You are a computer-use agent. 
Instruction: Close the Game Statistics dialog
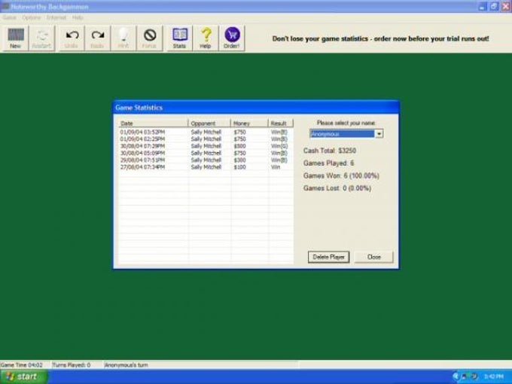coord(374,257)
